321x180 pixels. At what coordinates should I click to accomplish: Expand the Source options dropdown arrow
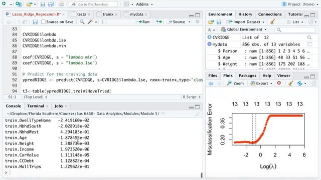coord(189,22)
